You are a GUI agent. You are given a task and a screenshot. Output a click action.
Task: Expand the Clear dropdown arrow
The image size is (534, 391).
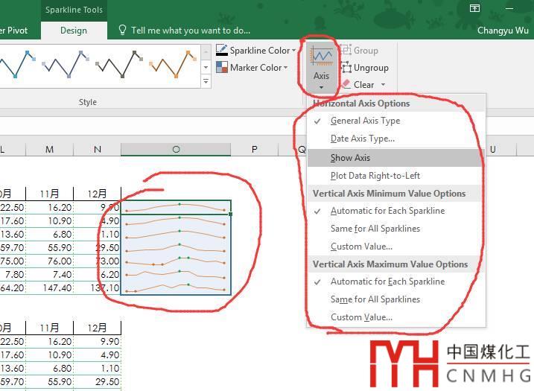383,85
